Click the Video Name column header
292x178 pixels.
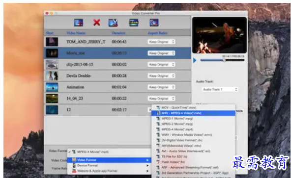76,33
